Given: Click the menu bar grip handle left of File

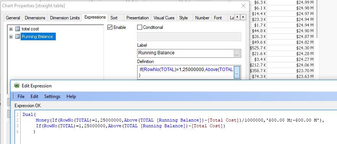Looking at the screenshot, I should point(13,97).
